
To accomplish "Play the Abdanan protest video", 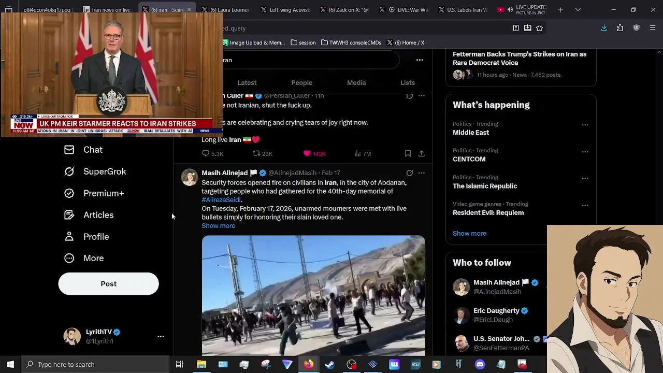I will point(313,295).
